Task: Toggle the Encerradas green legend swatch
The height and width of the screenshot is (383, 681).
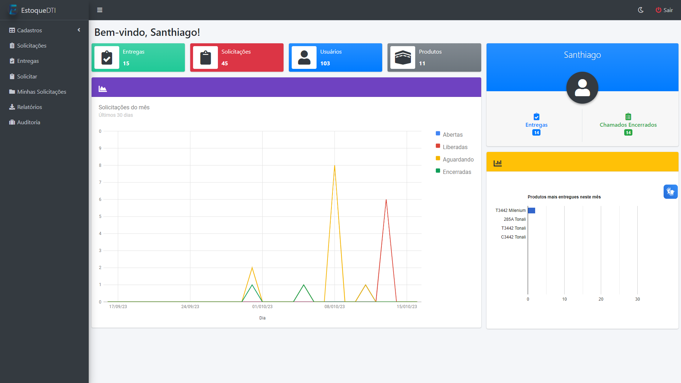Action: click(438, 171)
